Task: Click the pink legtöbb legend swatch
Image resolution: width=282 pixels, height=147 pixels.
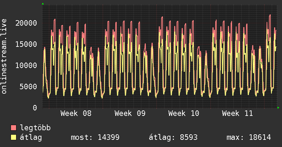Action: (13, 128)
